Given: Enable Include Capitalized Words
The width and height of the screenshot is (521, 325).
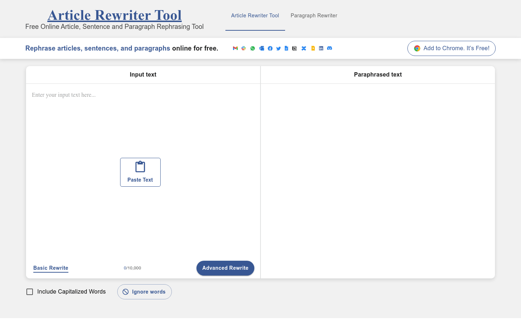Looking at the screenshot, I should (30, 291).
